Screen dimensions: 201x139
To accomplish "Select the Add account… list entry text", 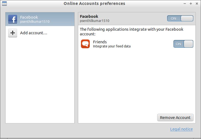I will [34, 33].
